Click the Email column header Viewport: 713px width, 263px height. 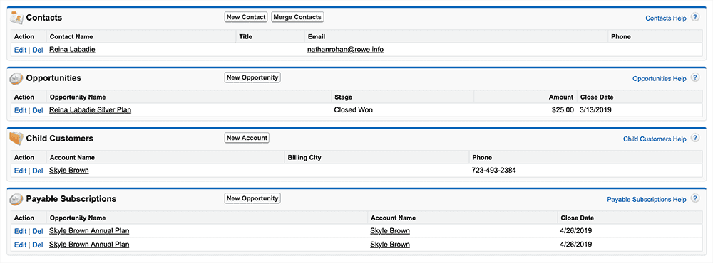pyautogui.click(x=317, y=36)
